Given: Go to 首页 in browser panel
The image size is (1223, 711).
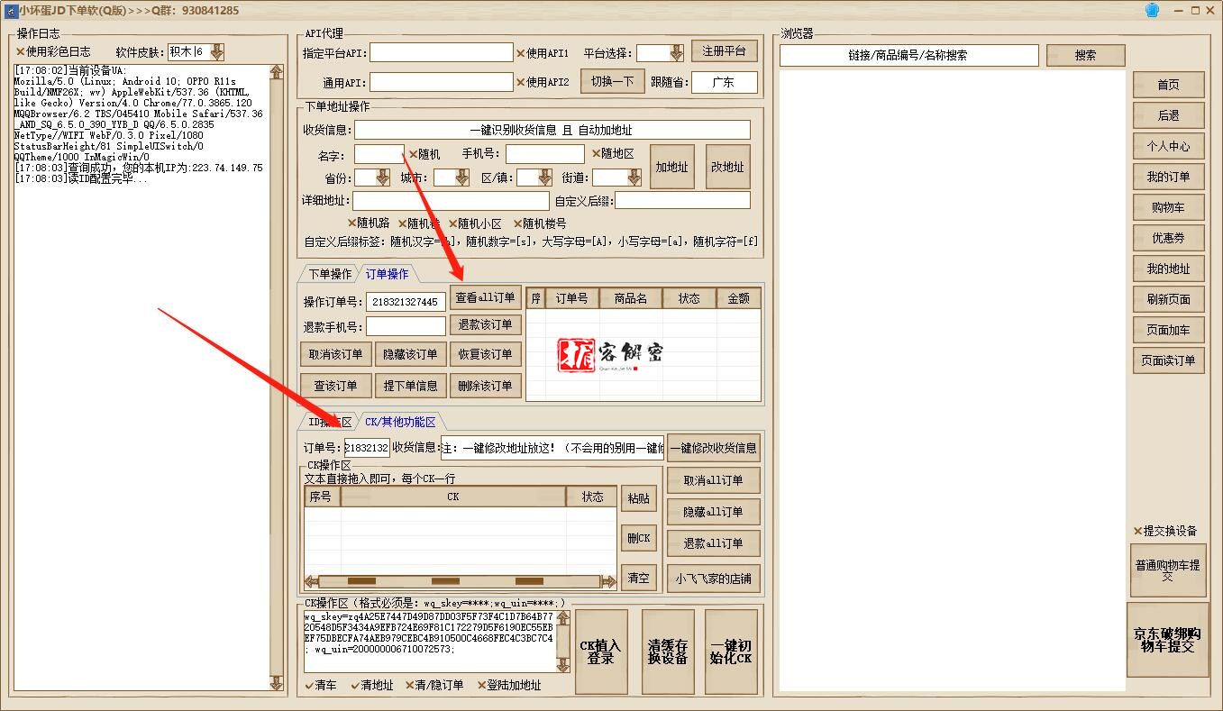Looking at the screenshot, I should [1168, 85].
